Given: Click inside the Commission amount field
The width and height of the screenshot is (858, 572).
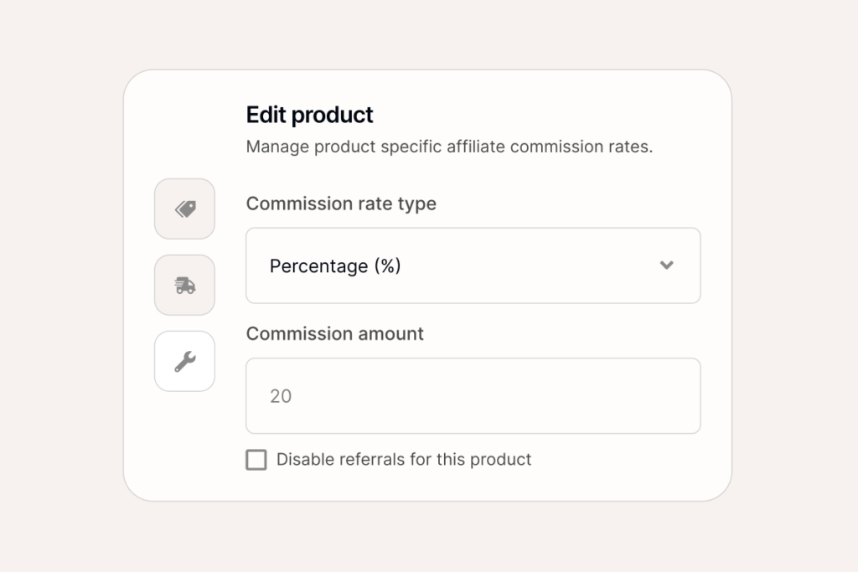Looking at the screenshot, I should (473, 395).
